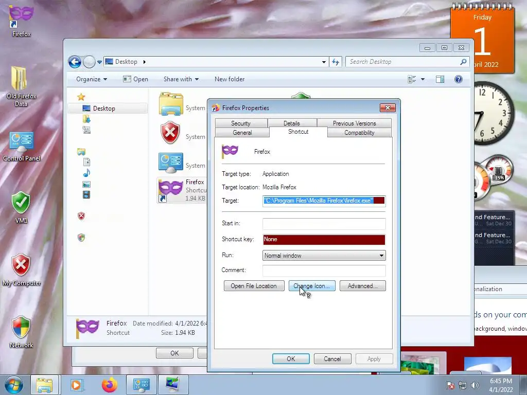Click the Desktop breadcrumb arrow
The width and height of the screenshot is (527, 395).
click(145, 62)
